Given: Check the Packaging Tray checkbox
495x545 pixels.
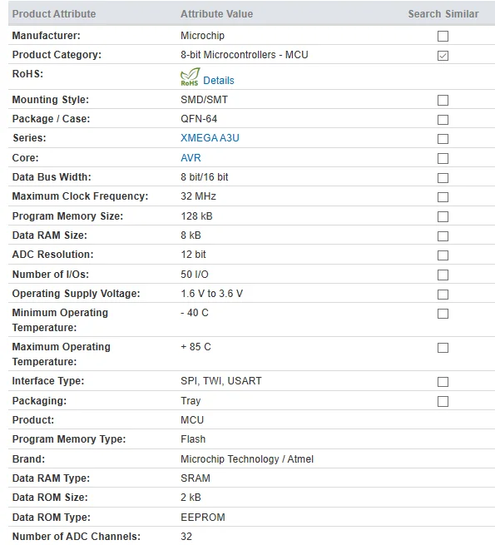Looking at the screenshot, I should tap(443, 401).
